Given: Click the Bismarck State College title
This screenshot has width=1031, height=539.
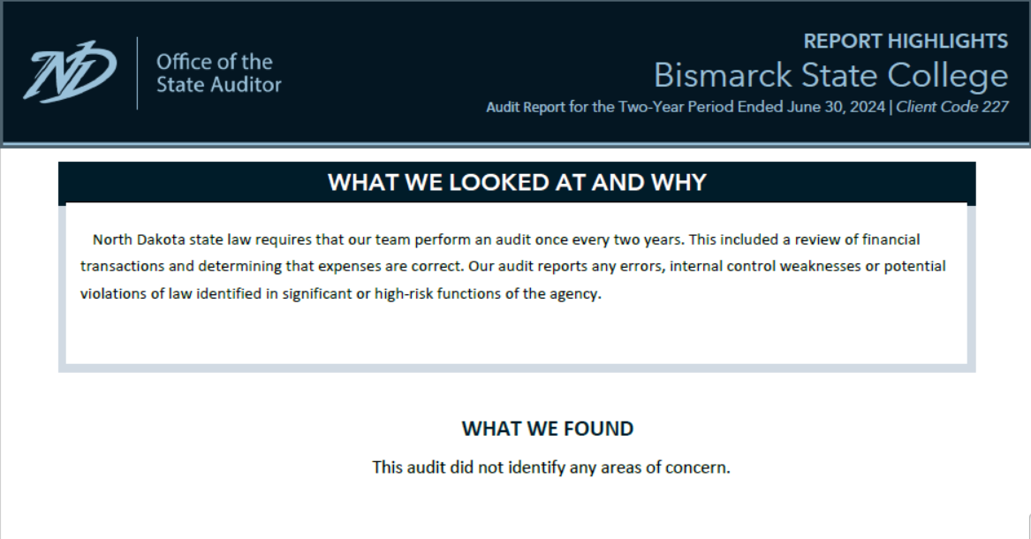Looking at the screenshot, I should pos(830,75).
